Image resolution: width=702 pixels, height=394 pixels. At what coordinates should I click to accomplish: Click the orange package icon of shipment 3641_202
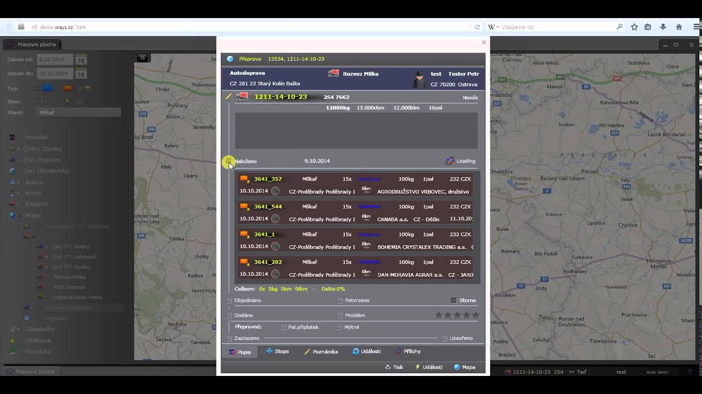[x=245, y=262]
